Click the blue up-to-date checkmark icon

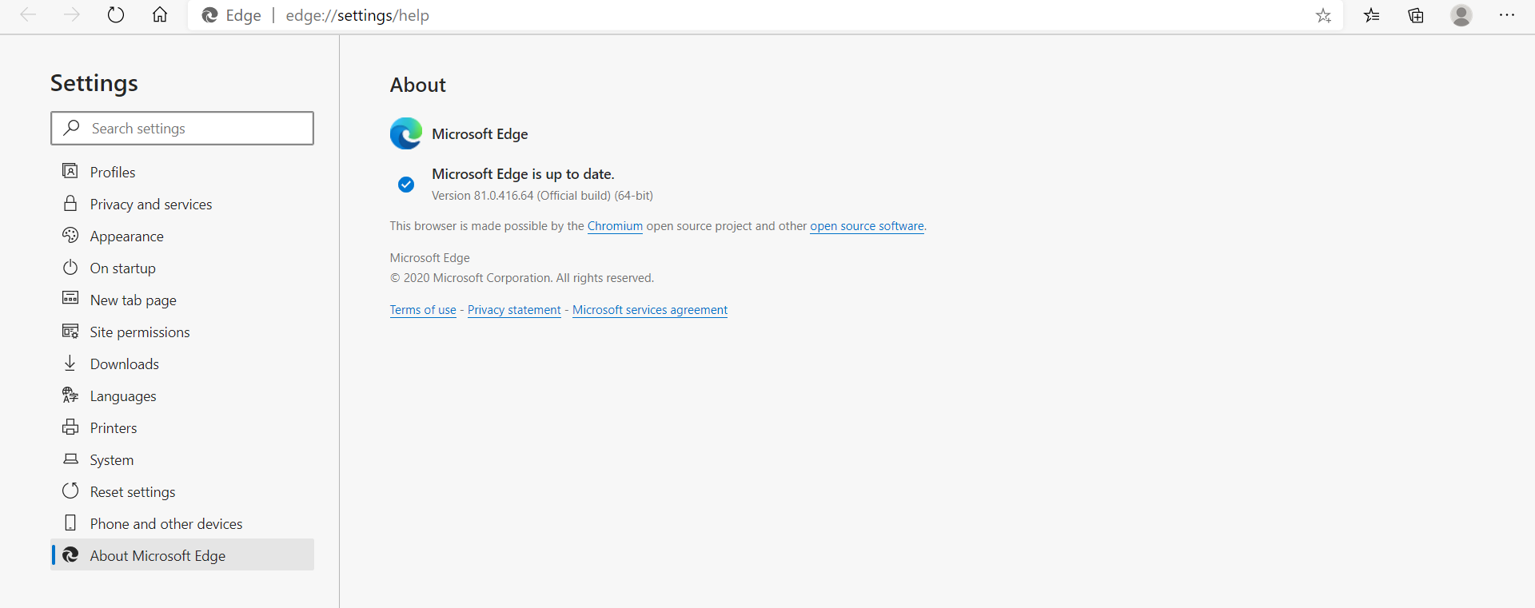tap(406, 185)
